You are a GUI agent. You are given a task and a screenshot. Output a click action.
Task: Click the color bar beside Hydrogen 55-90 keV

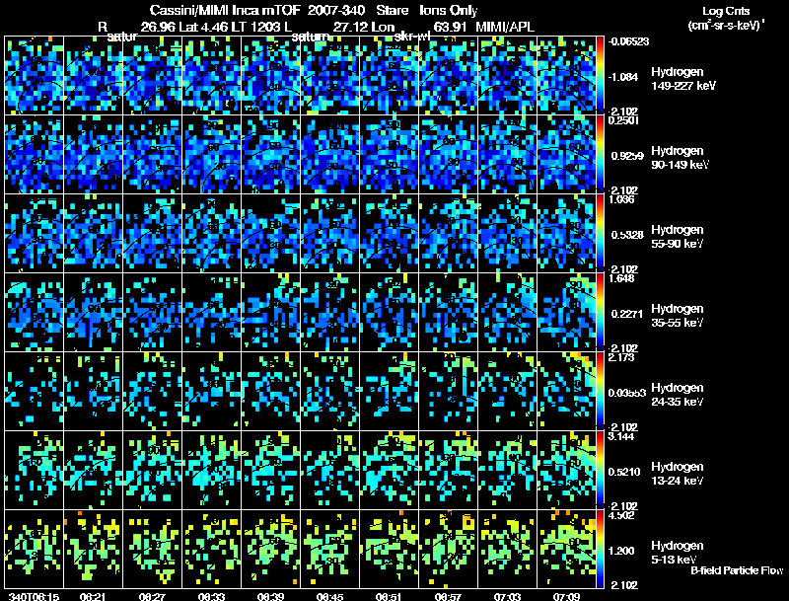click(600, 233)
